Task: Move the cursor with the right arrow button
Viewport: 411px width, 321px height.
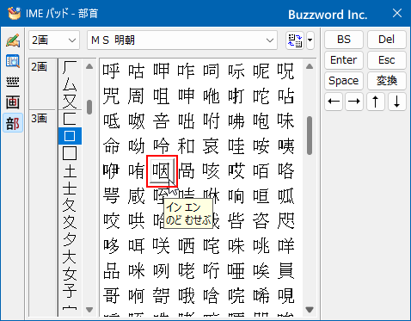Action: point(354,102)
